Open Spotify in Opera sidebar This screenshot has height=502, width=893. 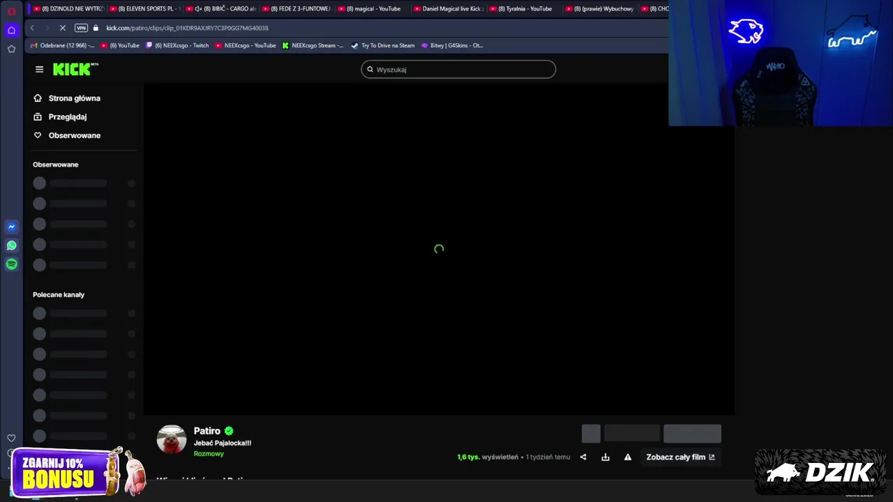pyautogui.click(x=11, y=264)
